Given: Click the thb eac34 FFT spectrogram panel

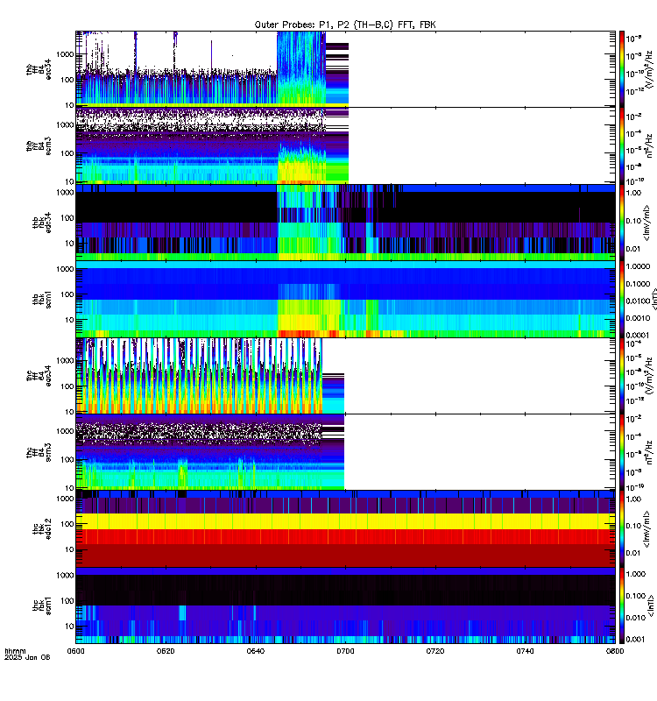Looking at the screenshot, I should pyautogui.click(x=345, y=69).
